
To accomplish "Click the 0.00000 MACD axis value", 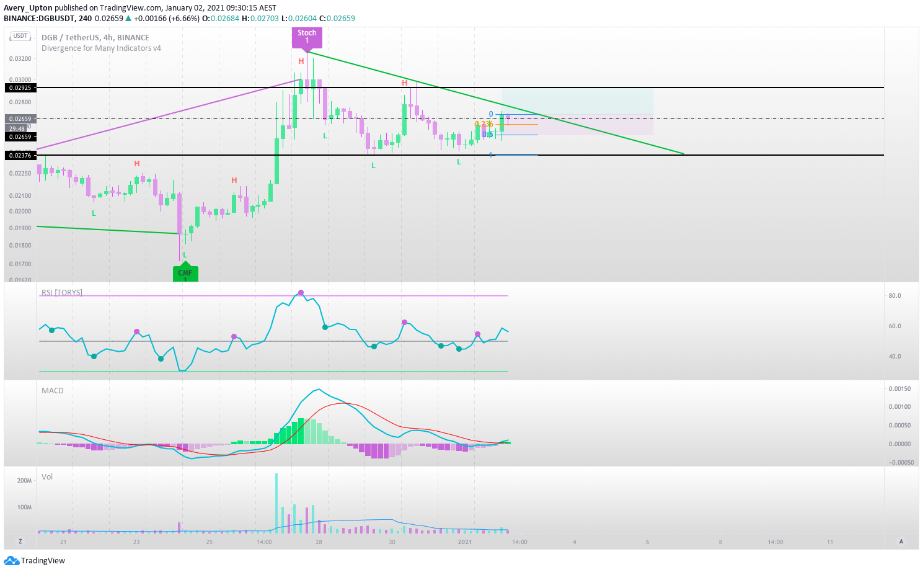I will (899, 444).
